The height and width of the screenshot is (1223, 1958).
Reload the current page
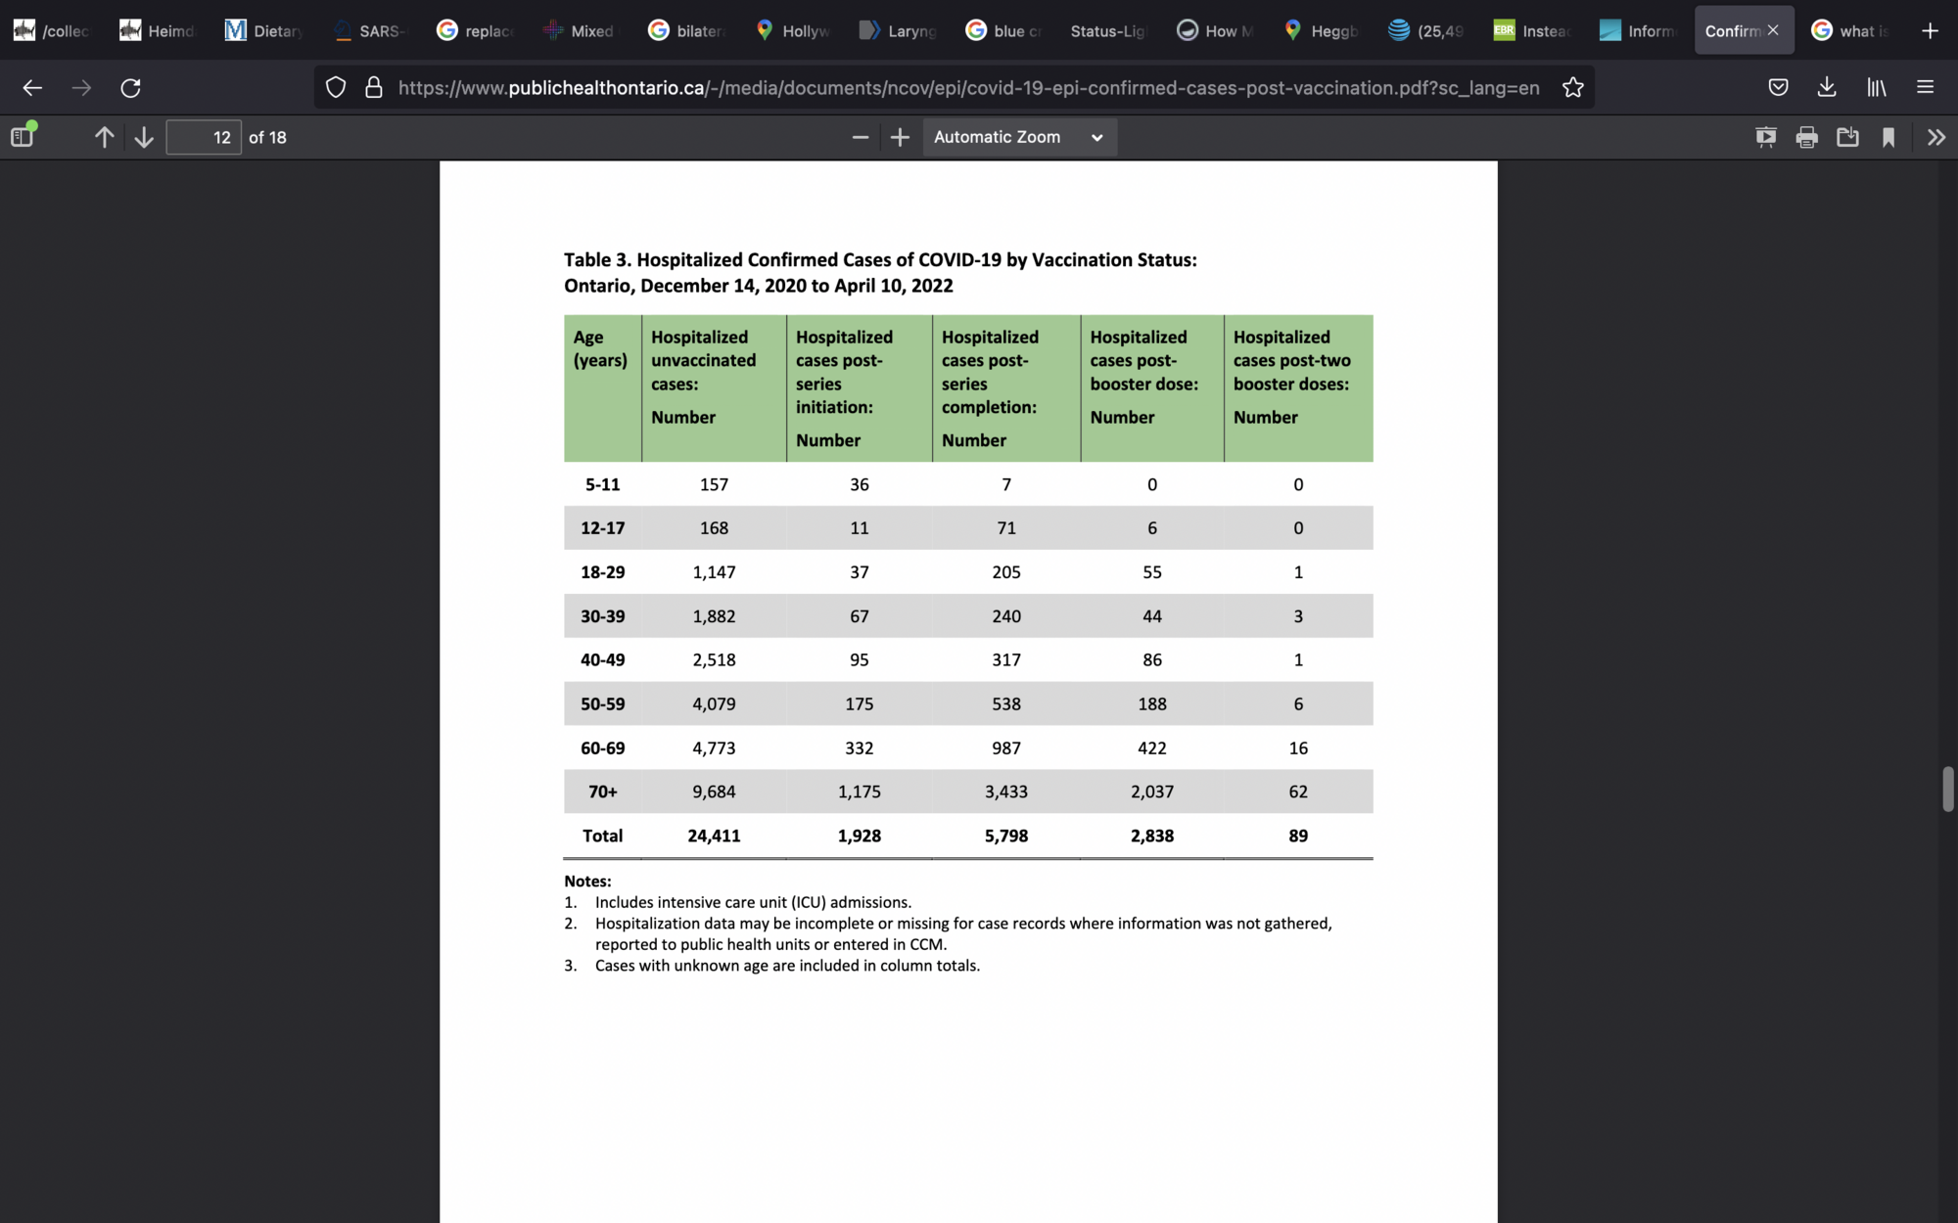point(130,87)
